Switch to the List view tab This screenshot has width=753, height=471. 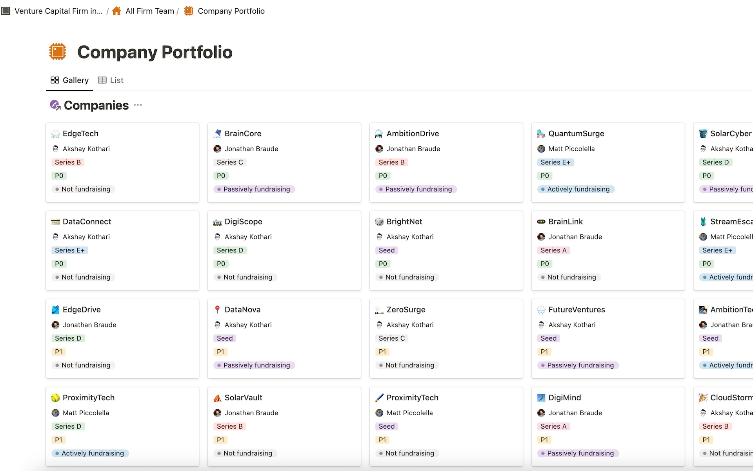[x=111, y=80]
